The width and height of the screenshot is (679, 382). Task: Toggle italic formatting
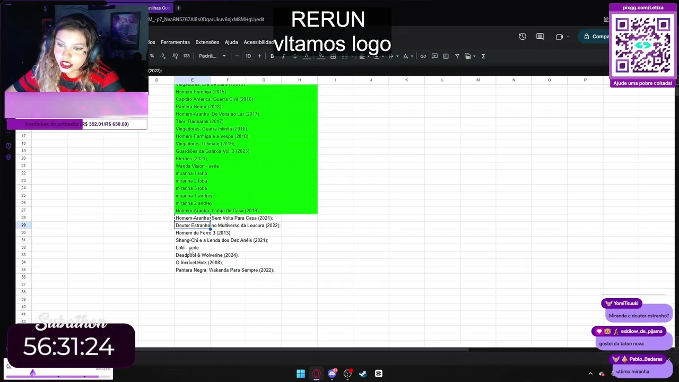pos(283,56)
